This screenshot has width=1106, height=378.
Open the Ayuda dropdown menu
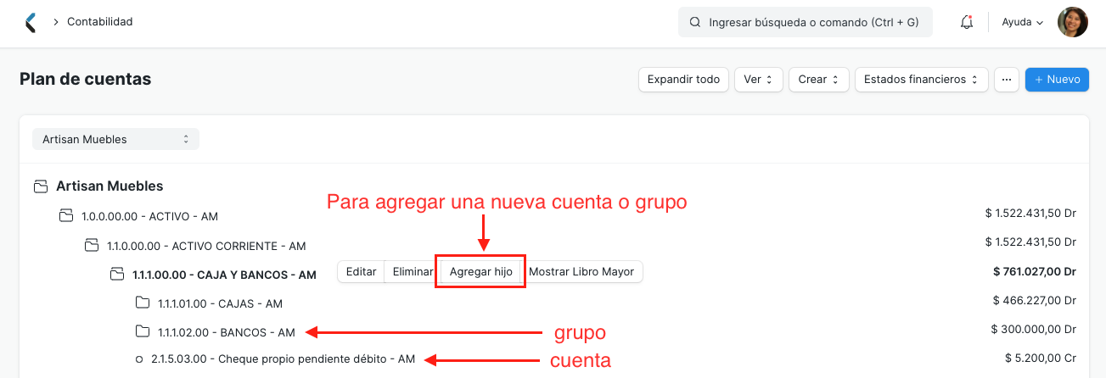click(1023, 23)
